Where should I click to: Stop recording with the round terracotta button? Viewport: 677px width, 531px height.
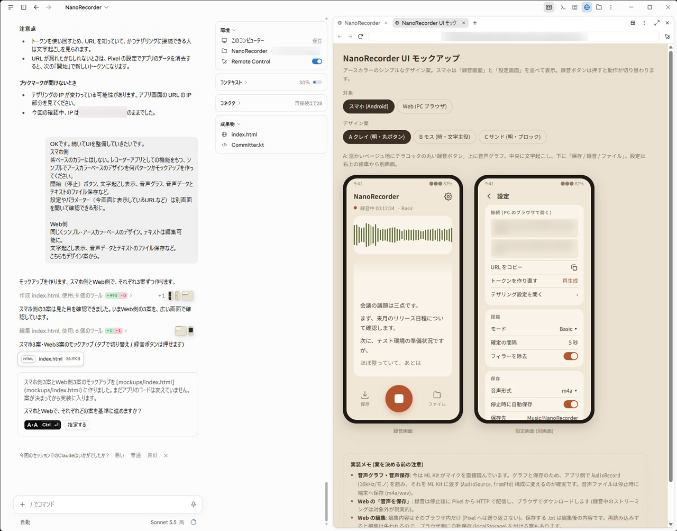pyautogui.click(x=399, y=399)
